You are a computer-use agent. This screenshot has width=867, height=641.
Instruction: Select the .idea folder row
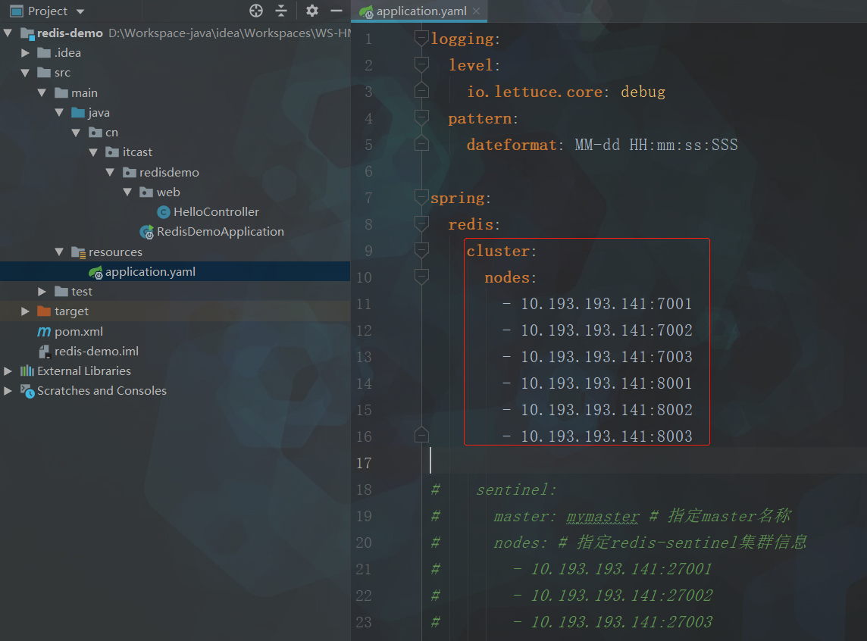pos(175,53)
